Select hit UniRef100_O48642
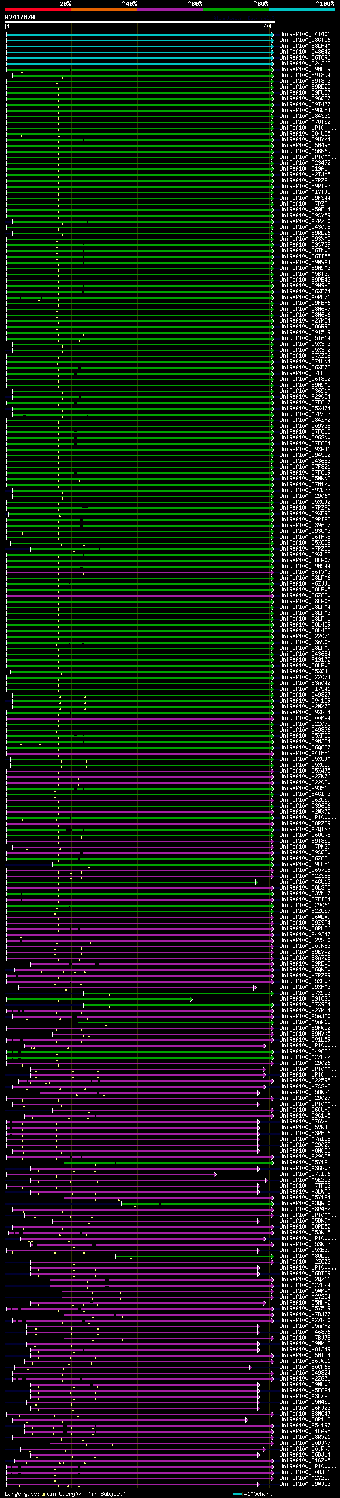 (x=304, y=52)
